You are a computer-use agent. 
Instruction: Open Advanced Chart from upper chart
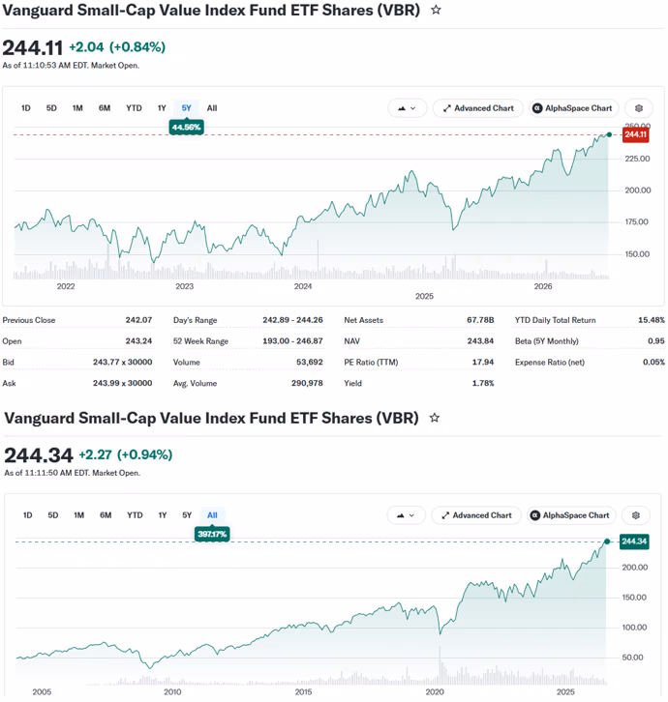[x=478, y=108]
